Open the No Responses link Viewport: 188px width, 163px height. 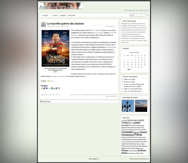point(111,26)
